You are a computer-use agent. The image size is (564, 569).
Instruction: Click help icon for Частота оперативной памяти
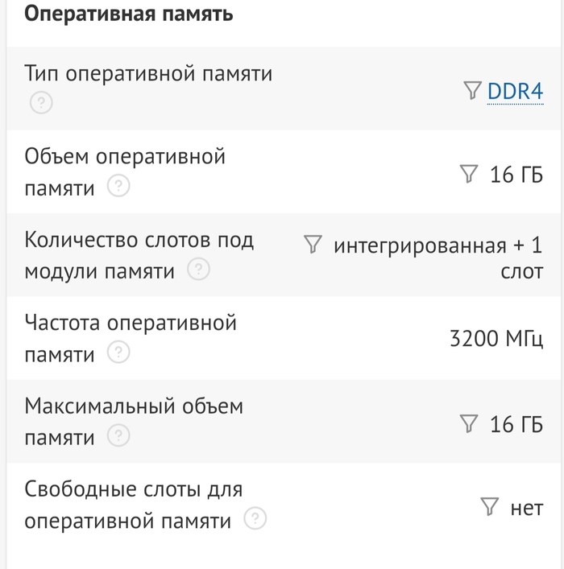tap(118, 353)
